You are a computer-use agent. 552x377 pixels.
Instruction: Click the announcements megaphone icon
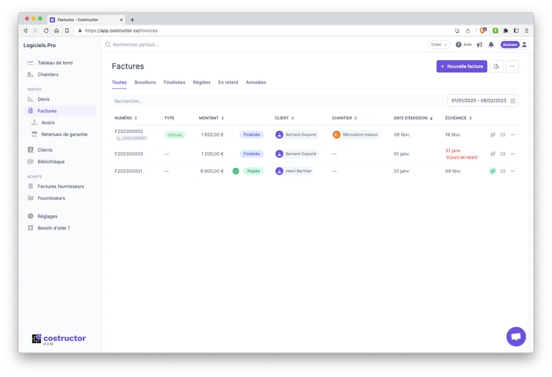[480, 45]
